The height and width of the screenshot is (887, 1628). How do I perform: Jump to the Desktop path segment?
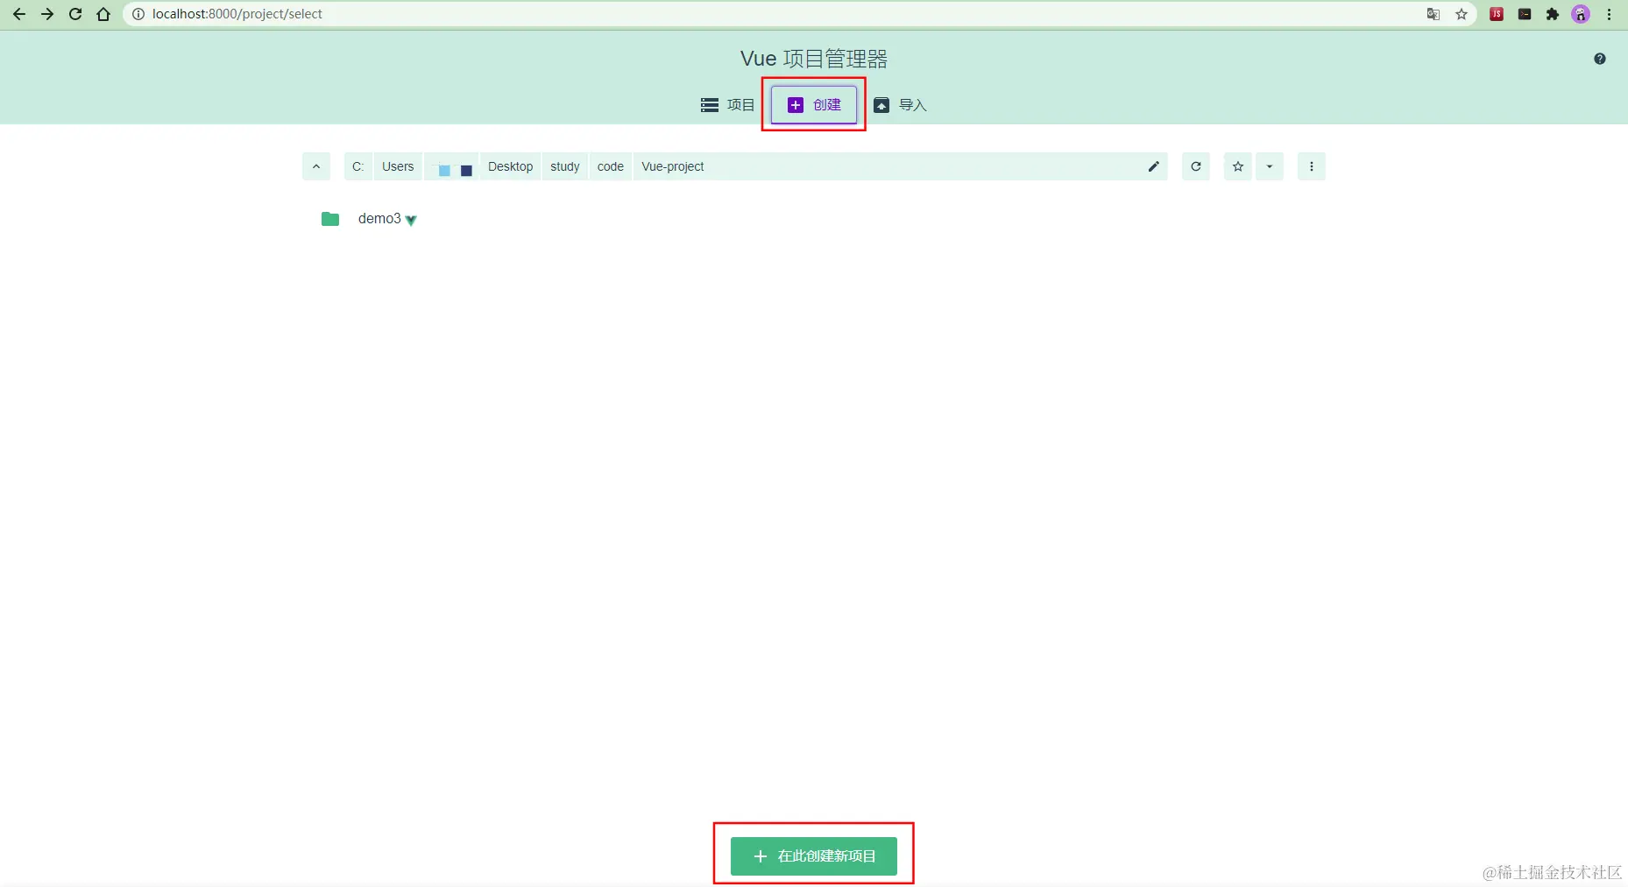pos(510,166)
